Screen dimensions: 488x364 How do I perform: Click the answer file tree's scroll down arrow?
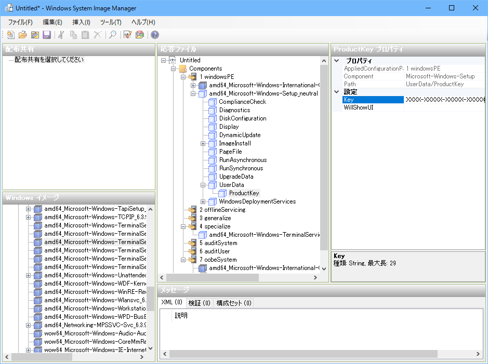click(324, 269)
